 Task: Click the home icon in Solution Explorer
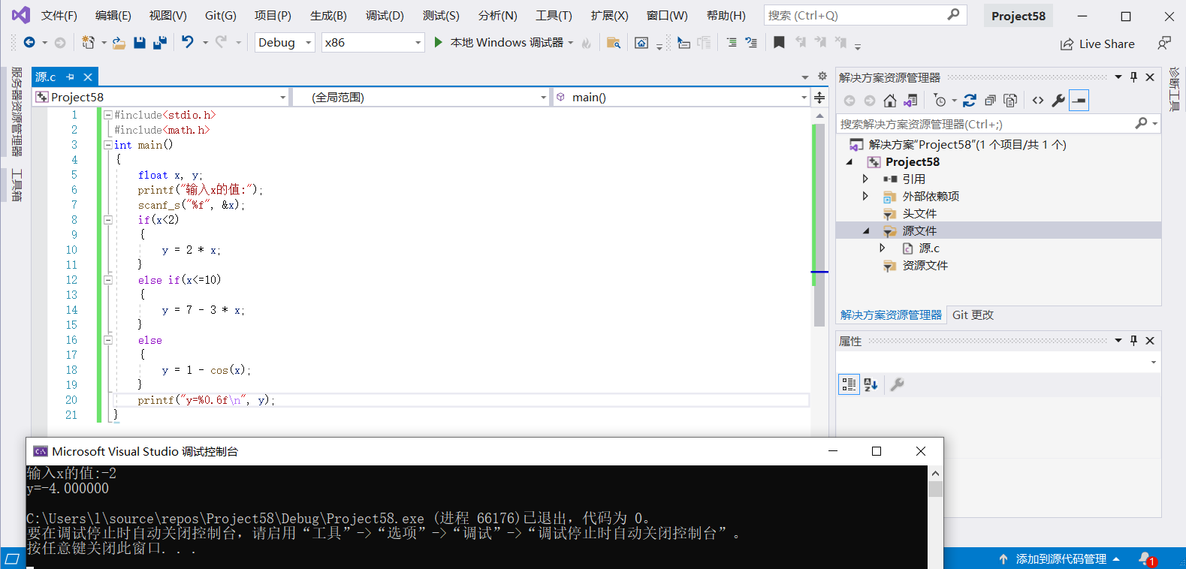pyautogui.click(x=890, y=100)
